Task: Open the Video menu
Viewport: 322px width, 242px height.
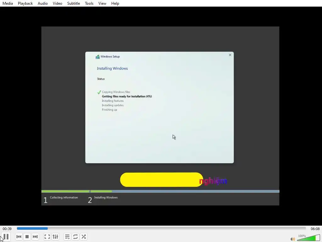Action: tap(58, 3)
